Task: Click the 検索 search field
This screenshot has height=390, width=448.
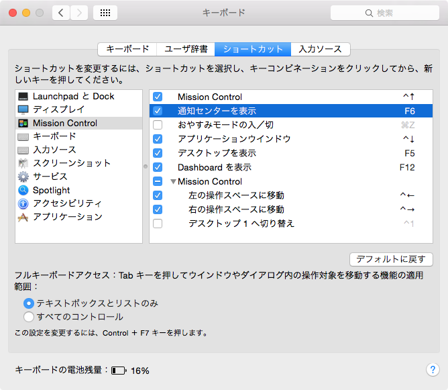Action: (x=384, y=13)
